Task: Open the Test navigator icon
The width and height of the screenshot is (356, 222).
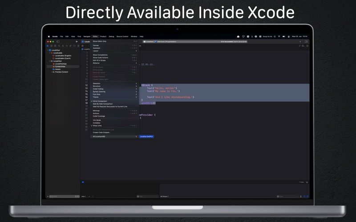Action: click(x=67, y=46)
